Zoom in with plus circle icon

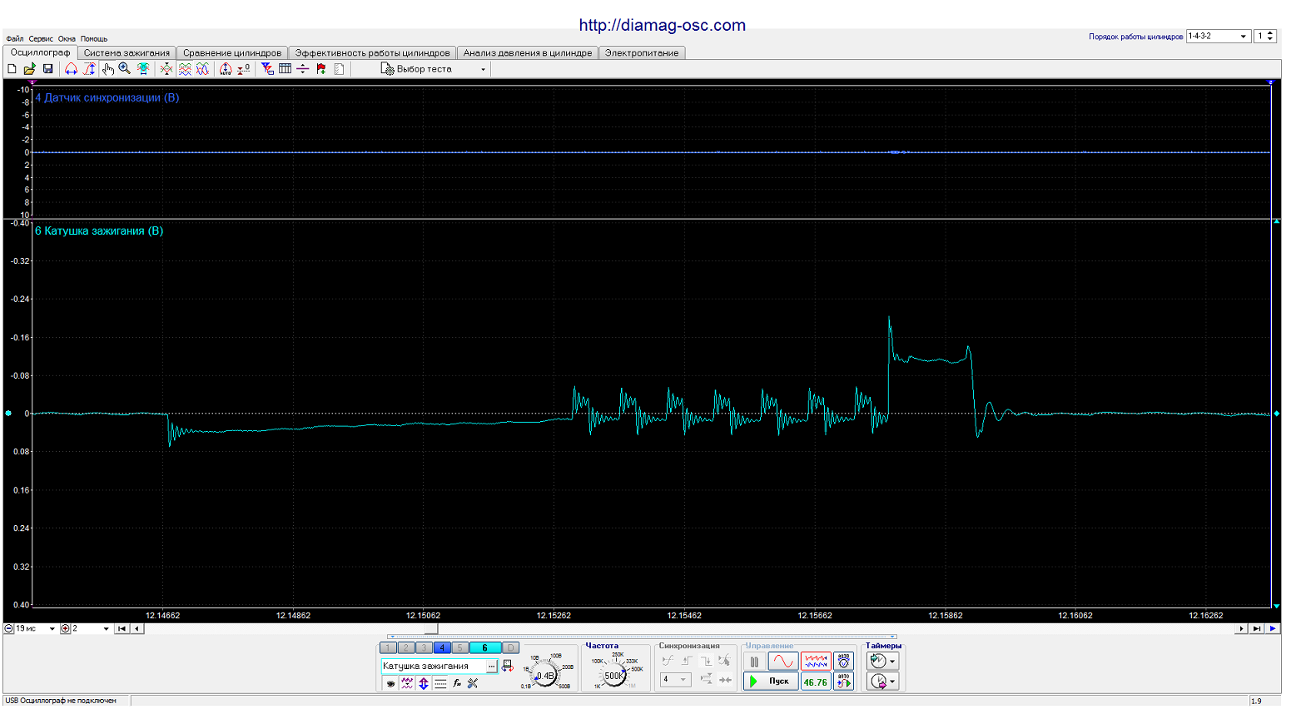coord(65,629)
